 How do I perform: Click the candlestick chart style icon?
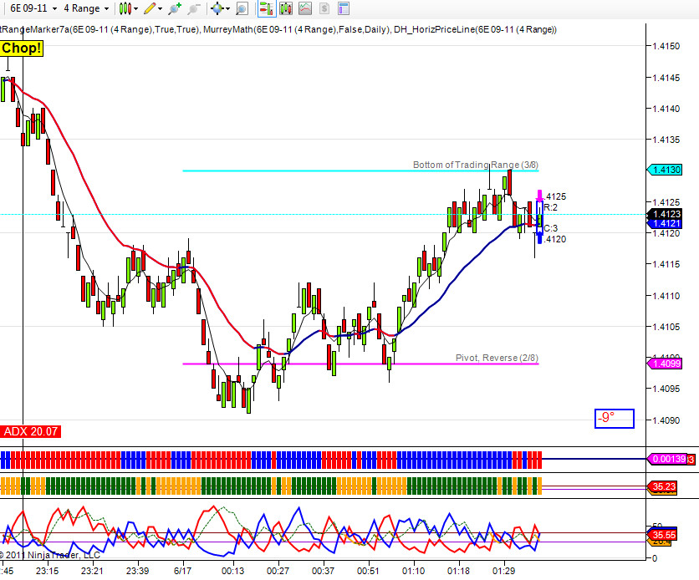(x=125, y=8)
